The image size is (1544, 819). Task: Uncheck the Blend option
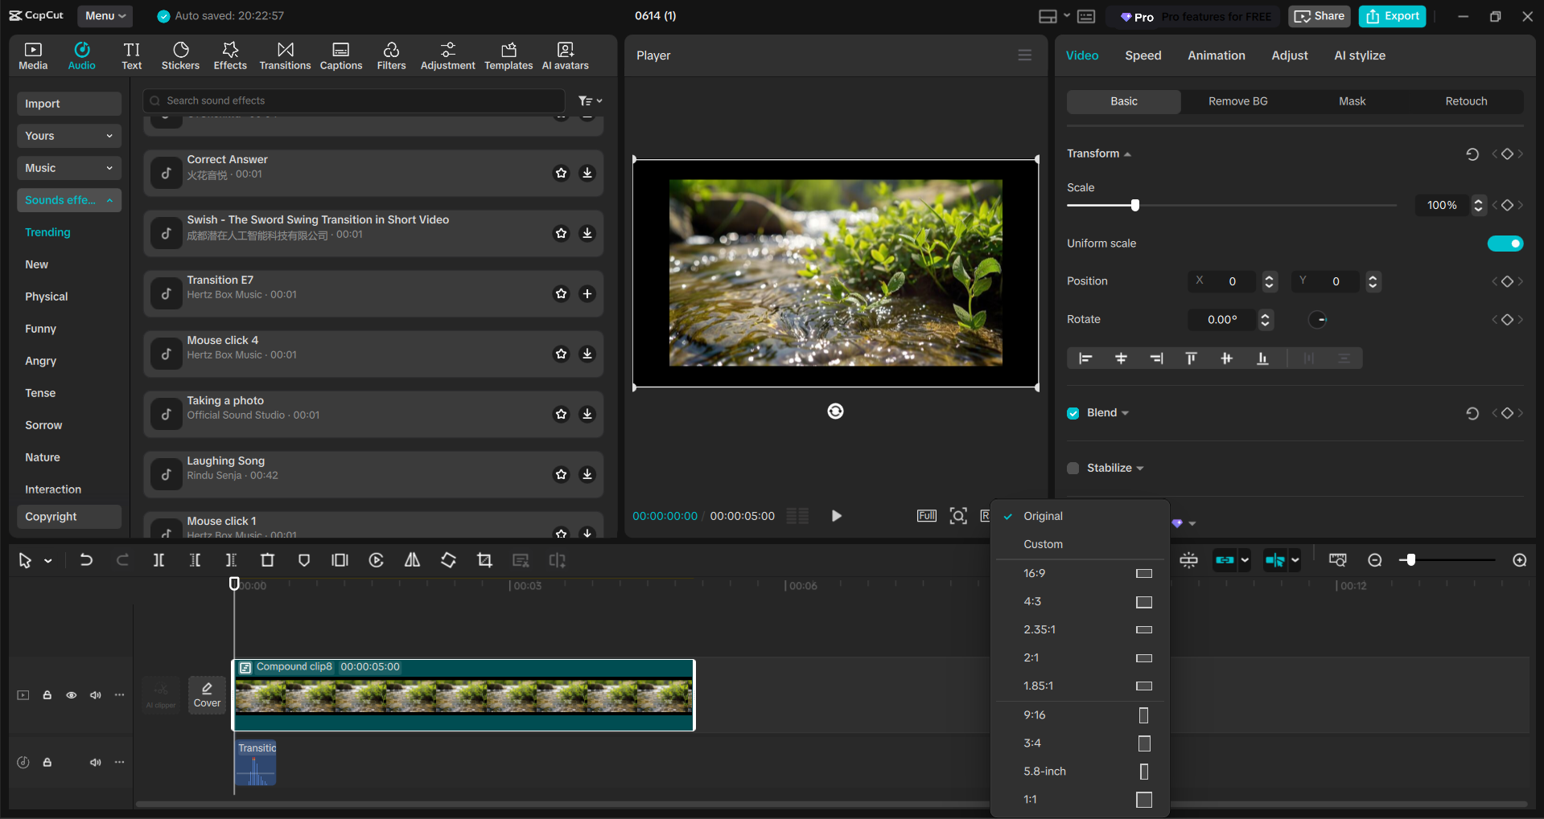pyautogui.click(x=1073, y=412)
